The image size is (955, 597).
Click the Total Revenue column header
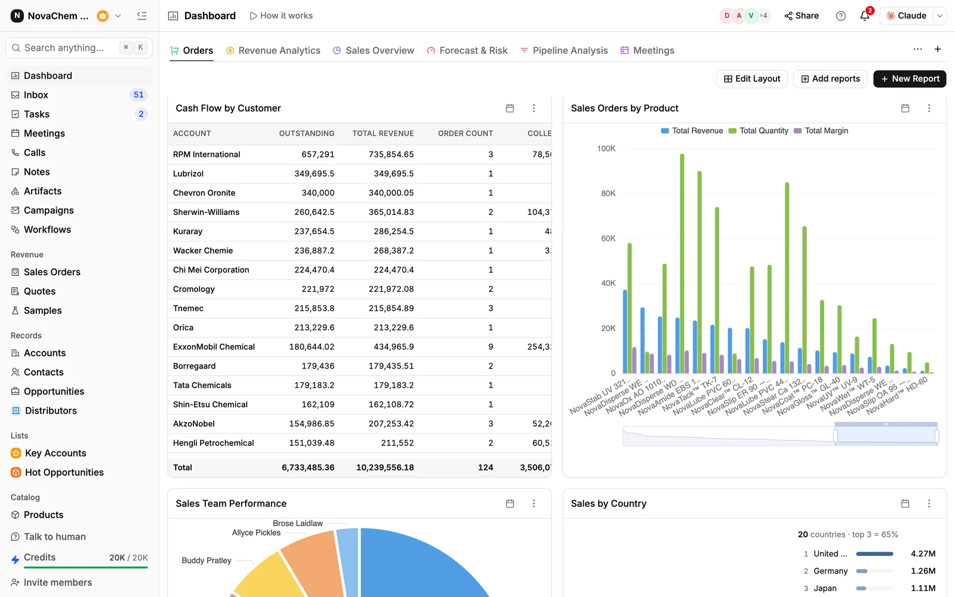coord(383,133)
